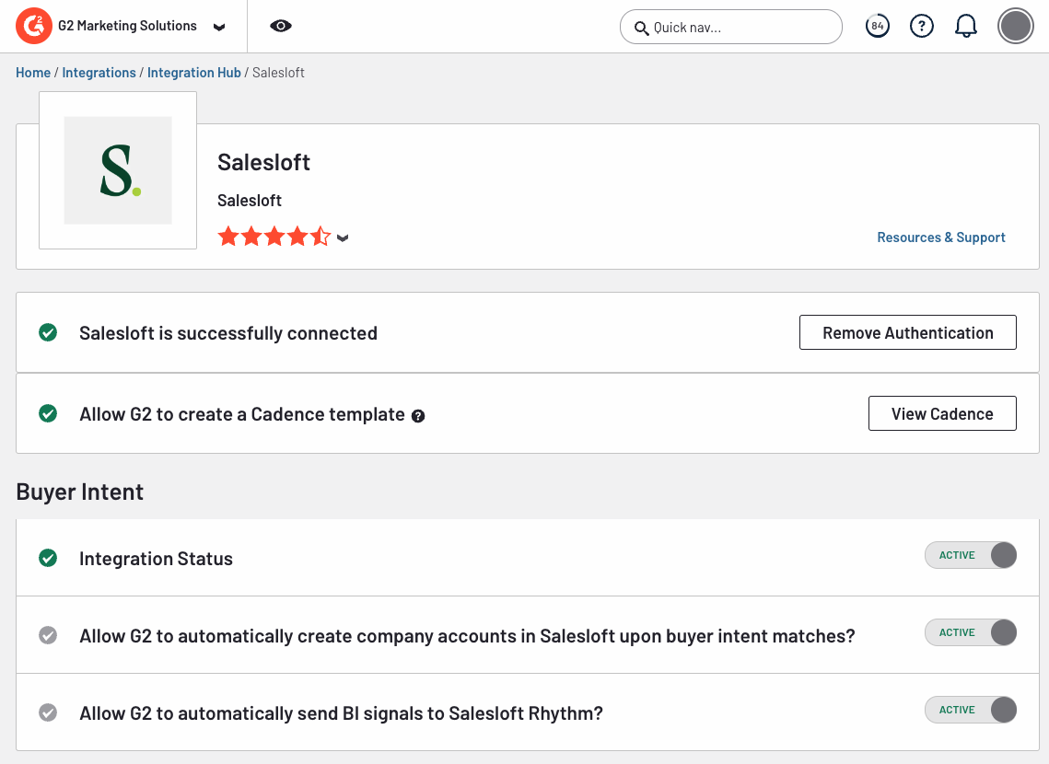Click the eye preview icon in header

(x=281, y=26)
